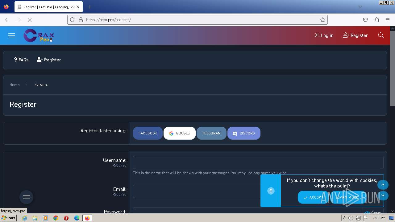Show hidden system tray icons
The image size is (395, 222).
click(344, 218)
